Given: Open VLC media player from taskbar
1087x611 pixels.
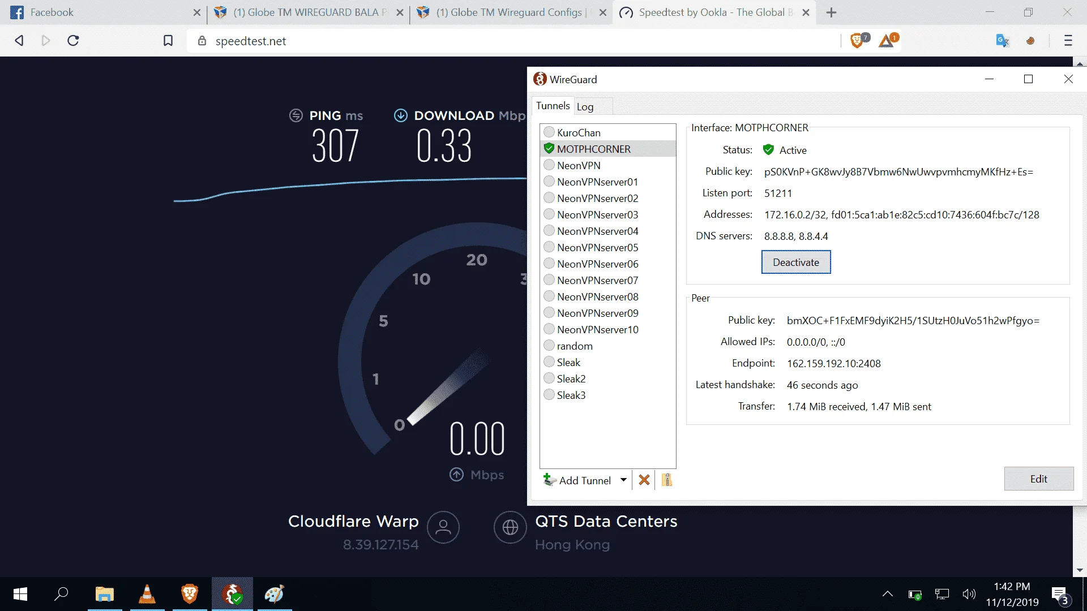Looking at the screenshot, I should pos(147,594).
